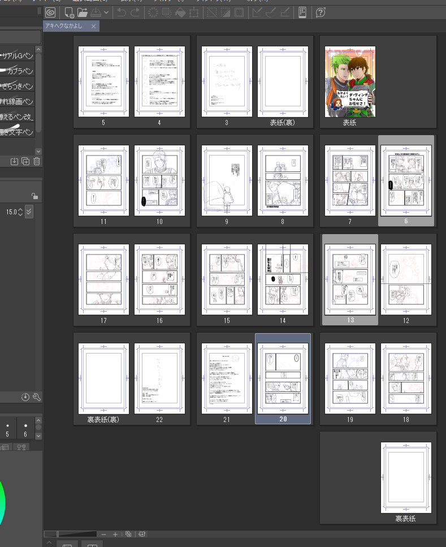Image resolution: width=446 pixels, height=547 pixels.
Task: Adjust the page thumbnail zoom slider
Action: (70, 534)
